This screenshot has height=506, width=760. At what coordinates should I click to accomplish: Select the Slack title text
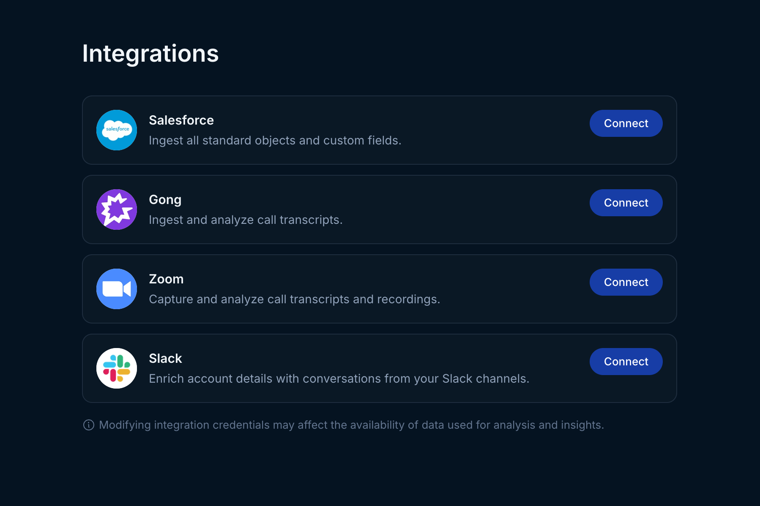point(165,359)
